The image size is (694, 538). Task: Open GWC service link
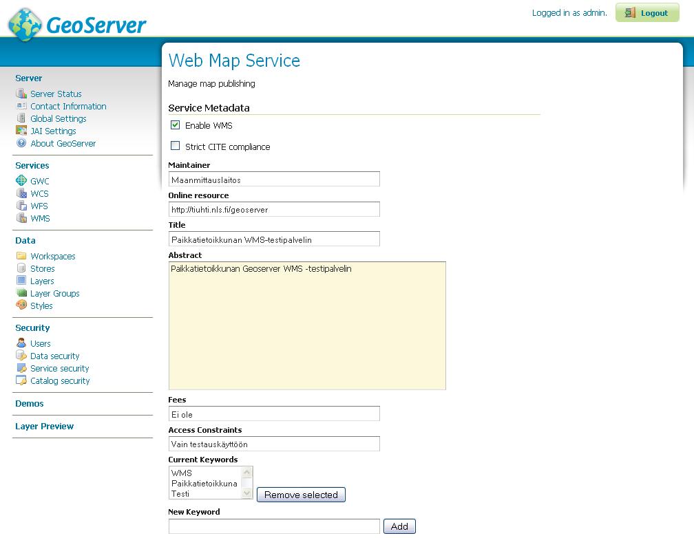pyautogui.click(x=39, y=181)
